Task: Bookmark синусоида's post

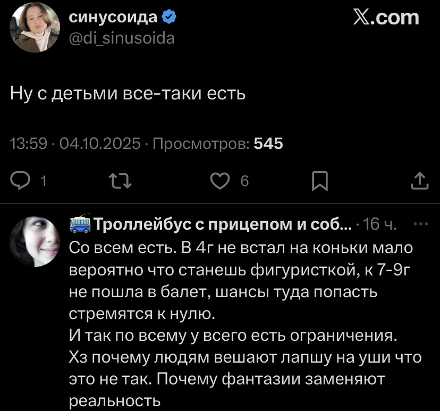Action: click(318, 182)
